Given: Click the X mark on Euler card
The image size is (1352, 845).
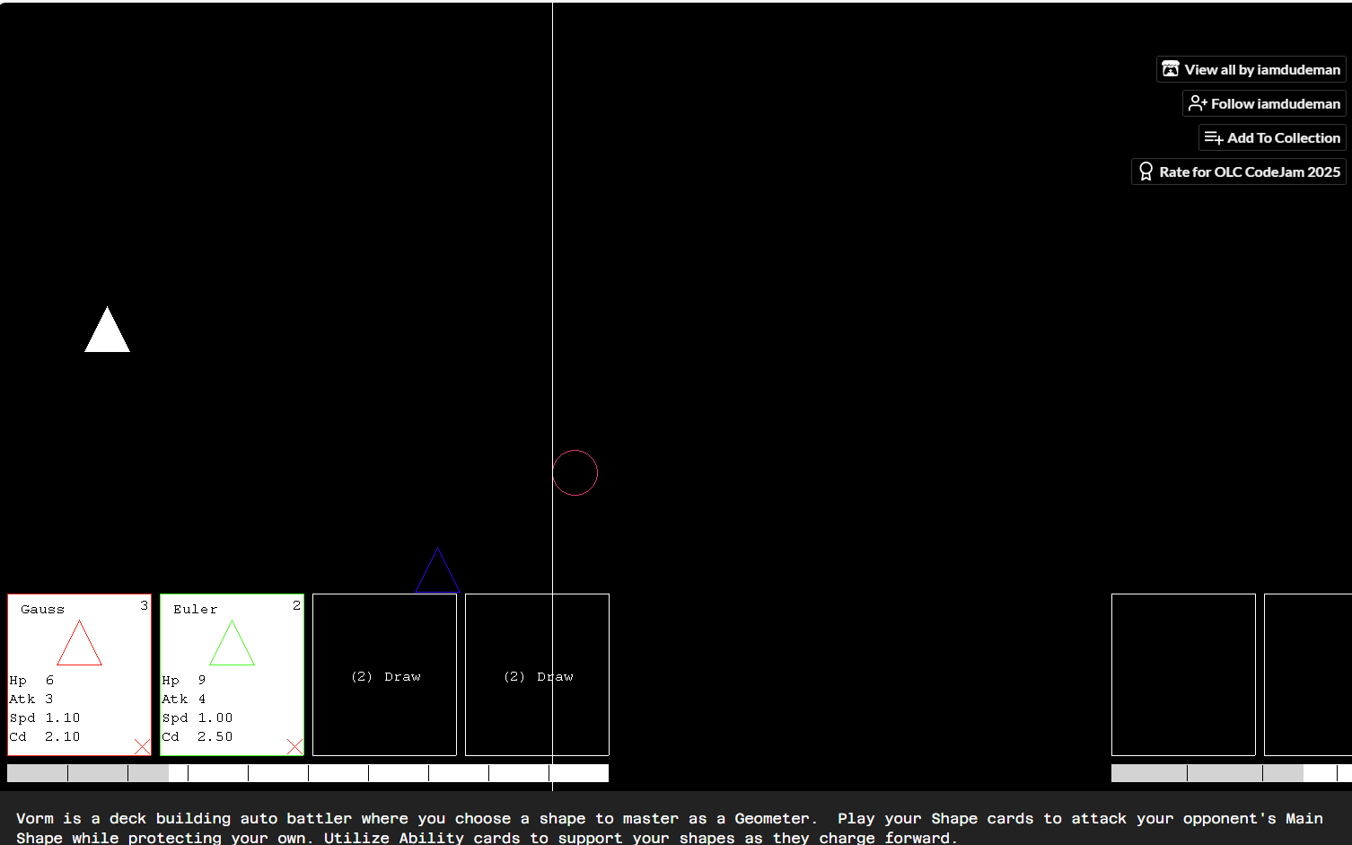Looking at the screenshot, I should coord(294,746).
